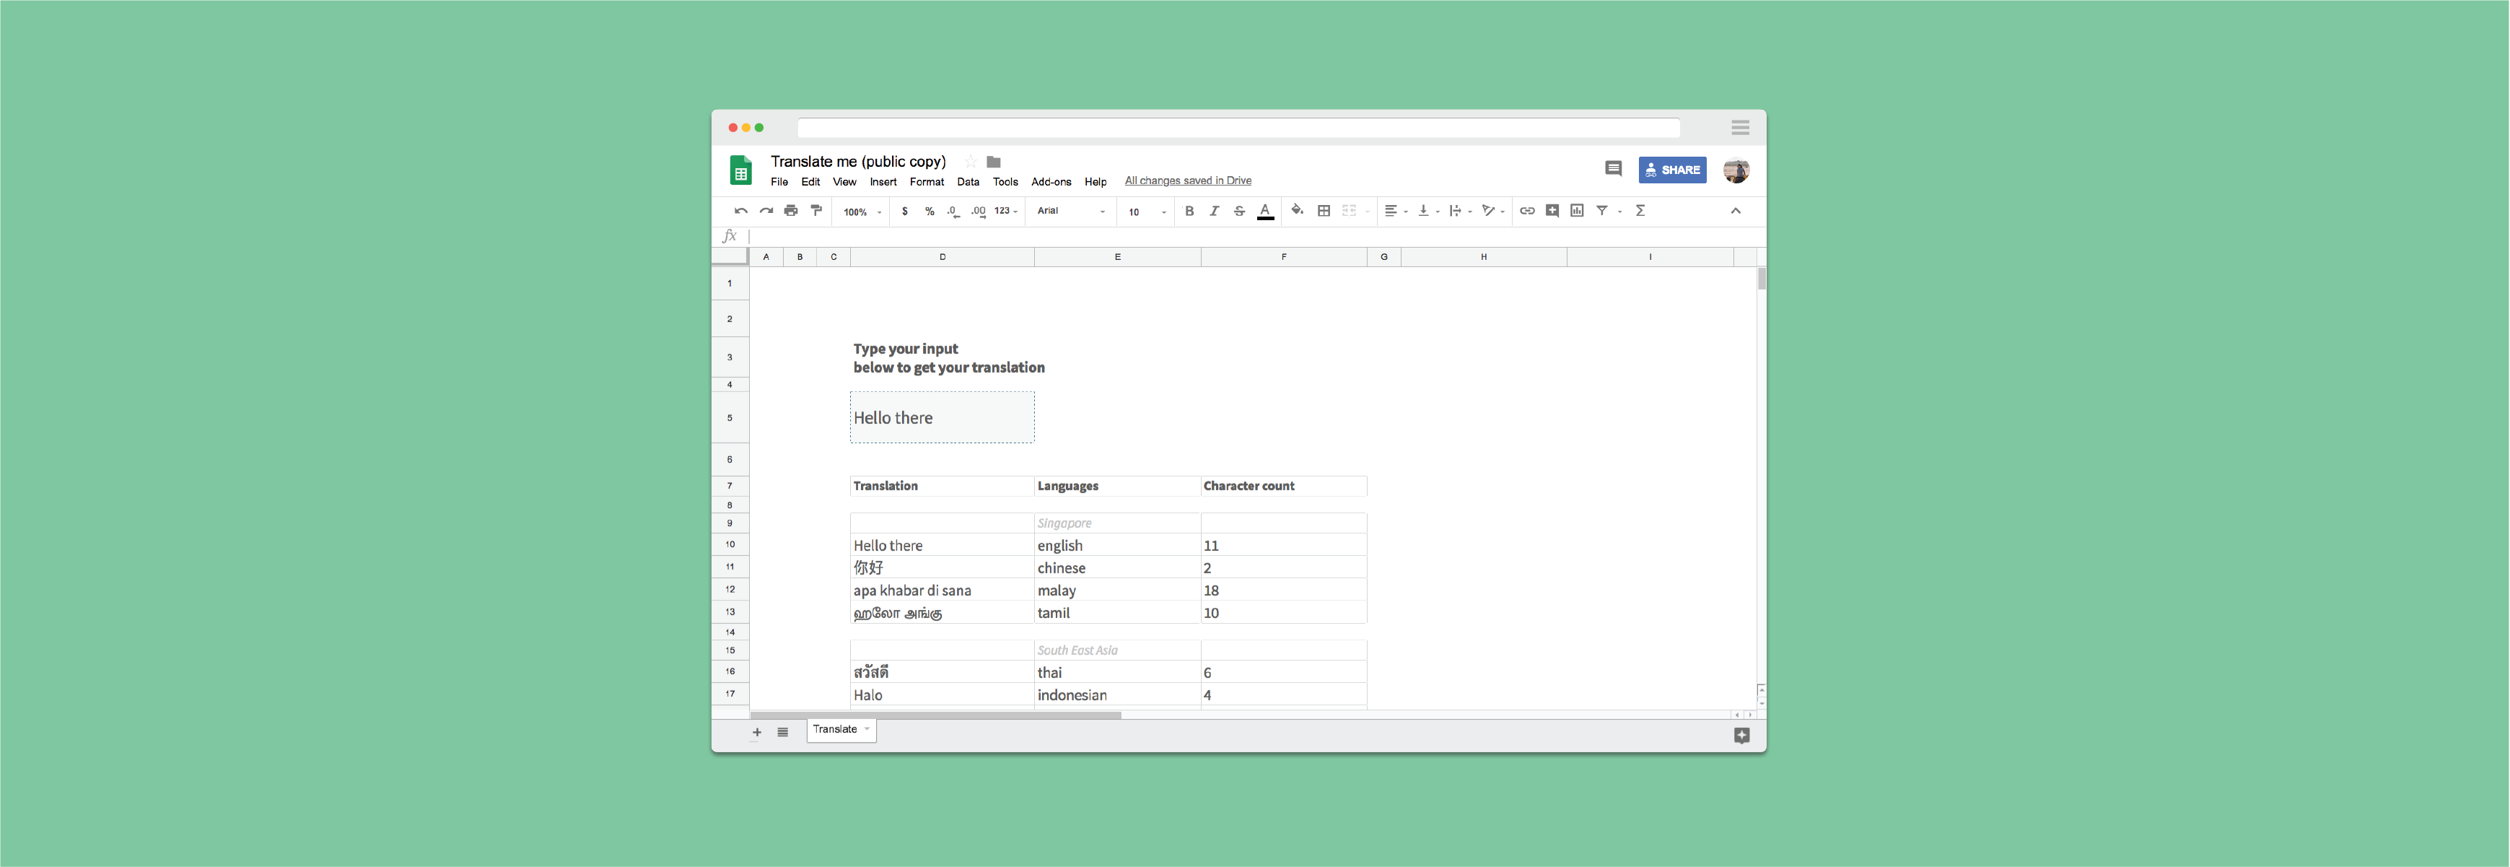The height and width of the screenshot is (867, 2510).
Task: Open the Add-ons menu
Action: coord(1051,182)
